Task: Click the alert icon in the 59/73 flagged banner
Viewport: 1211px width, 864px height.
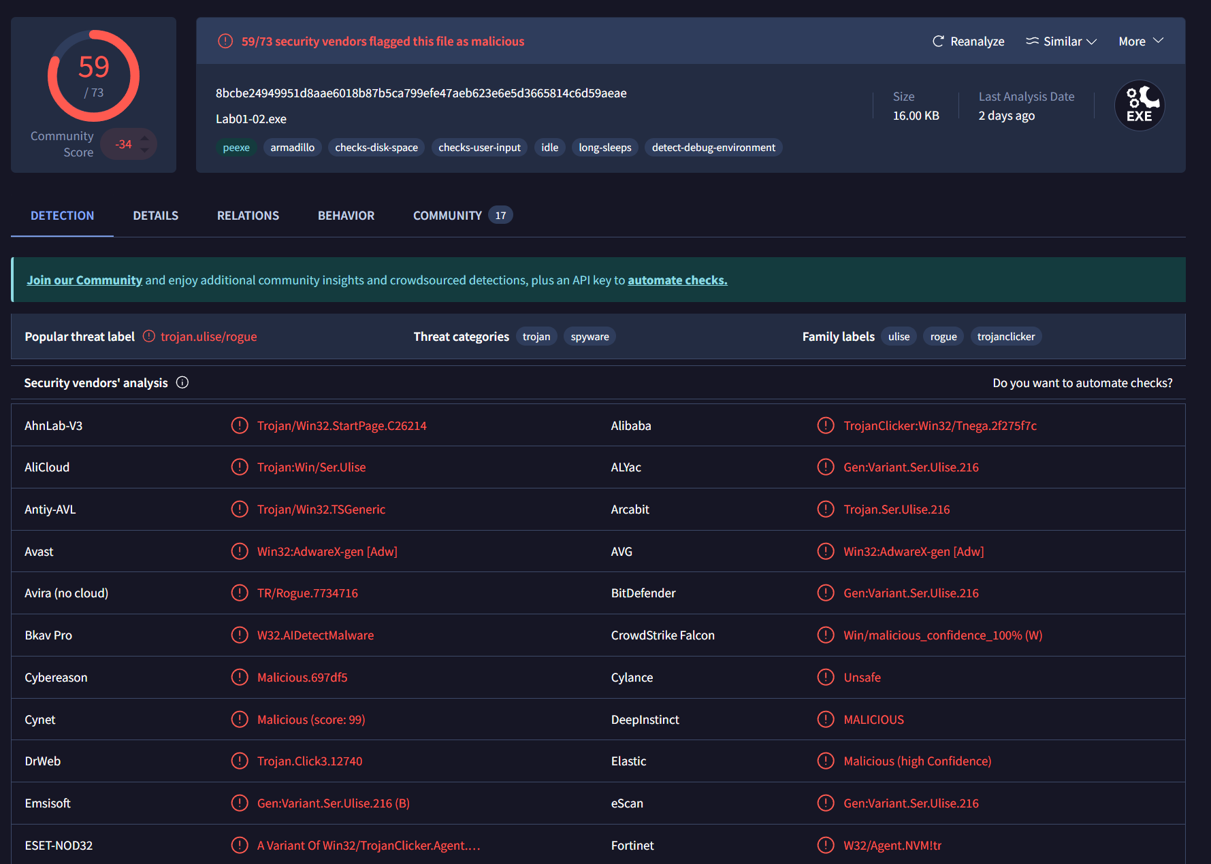Action: tap(225, 41)
